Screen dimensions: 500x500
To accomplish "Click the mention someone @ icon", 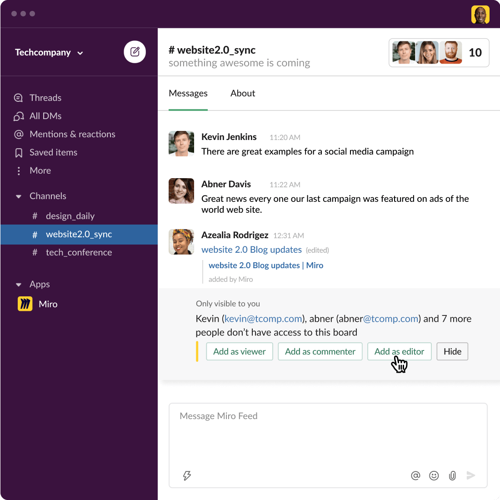I will pyautogui.click(x=415, y=475).
